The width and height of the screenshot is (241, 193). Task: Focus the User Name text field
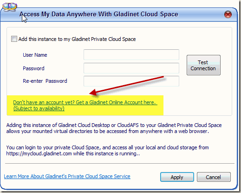coord(131,55)
